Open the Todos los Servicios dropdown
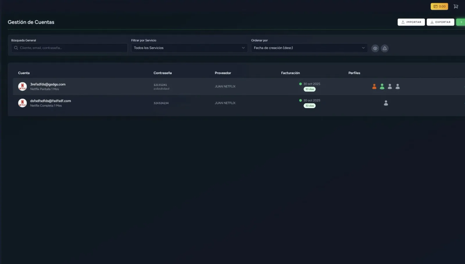 click(x=189, y=48)
